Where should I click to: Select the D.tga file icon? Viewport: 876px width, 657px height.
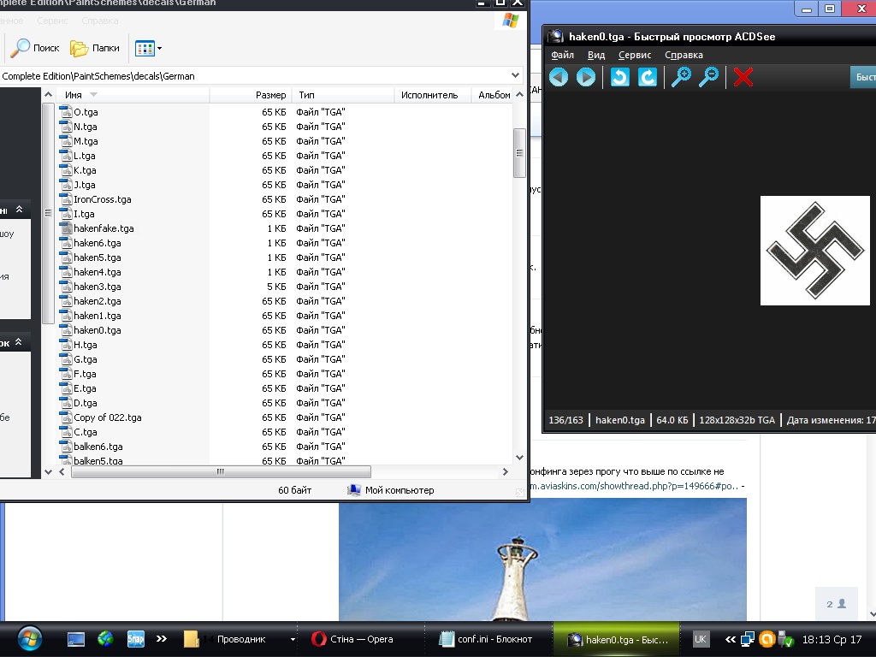(x=66, y=402)
